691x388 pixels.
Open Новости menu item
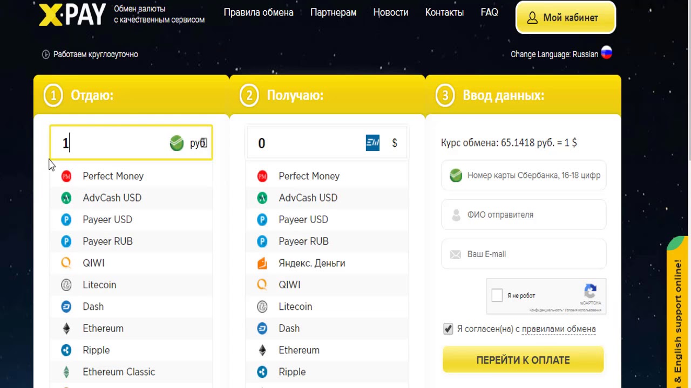[391, 12]
